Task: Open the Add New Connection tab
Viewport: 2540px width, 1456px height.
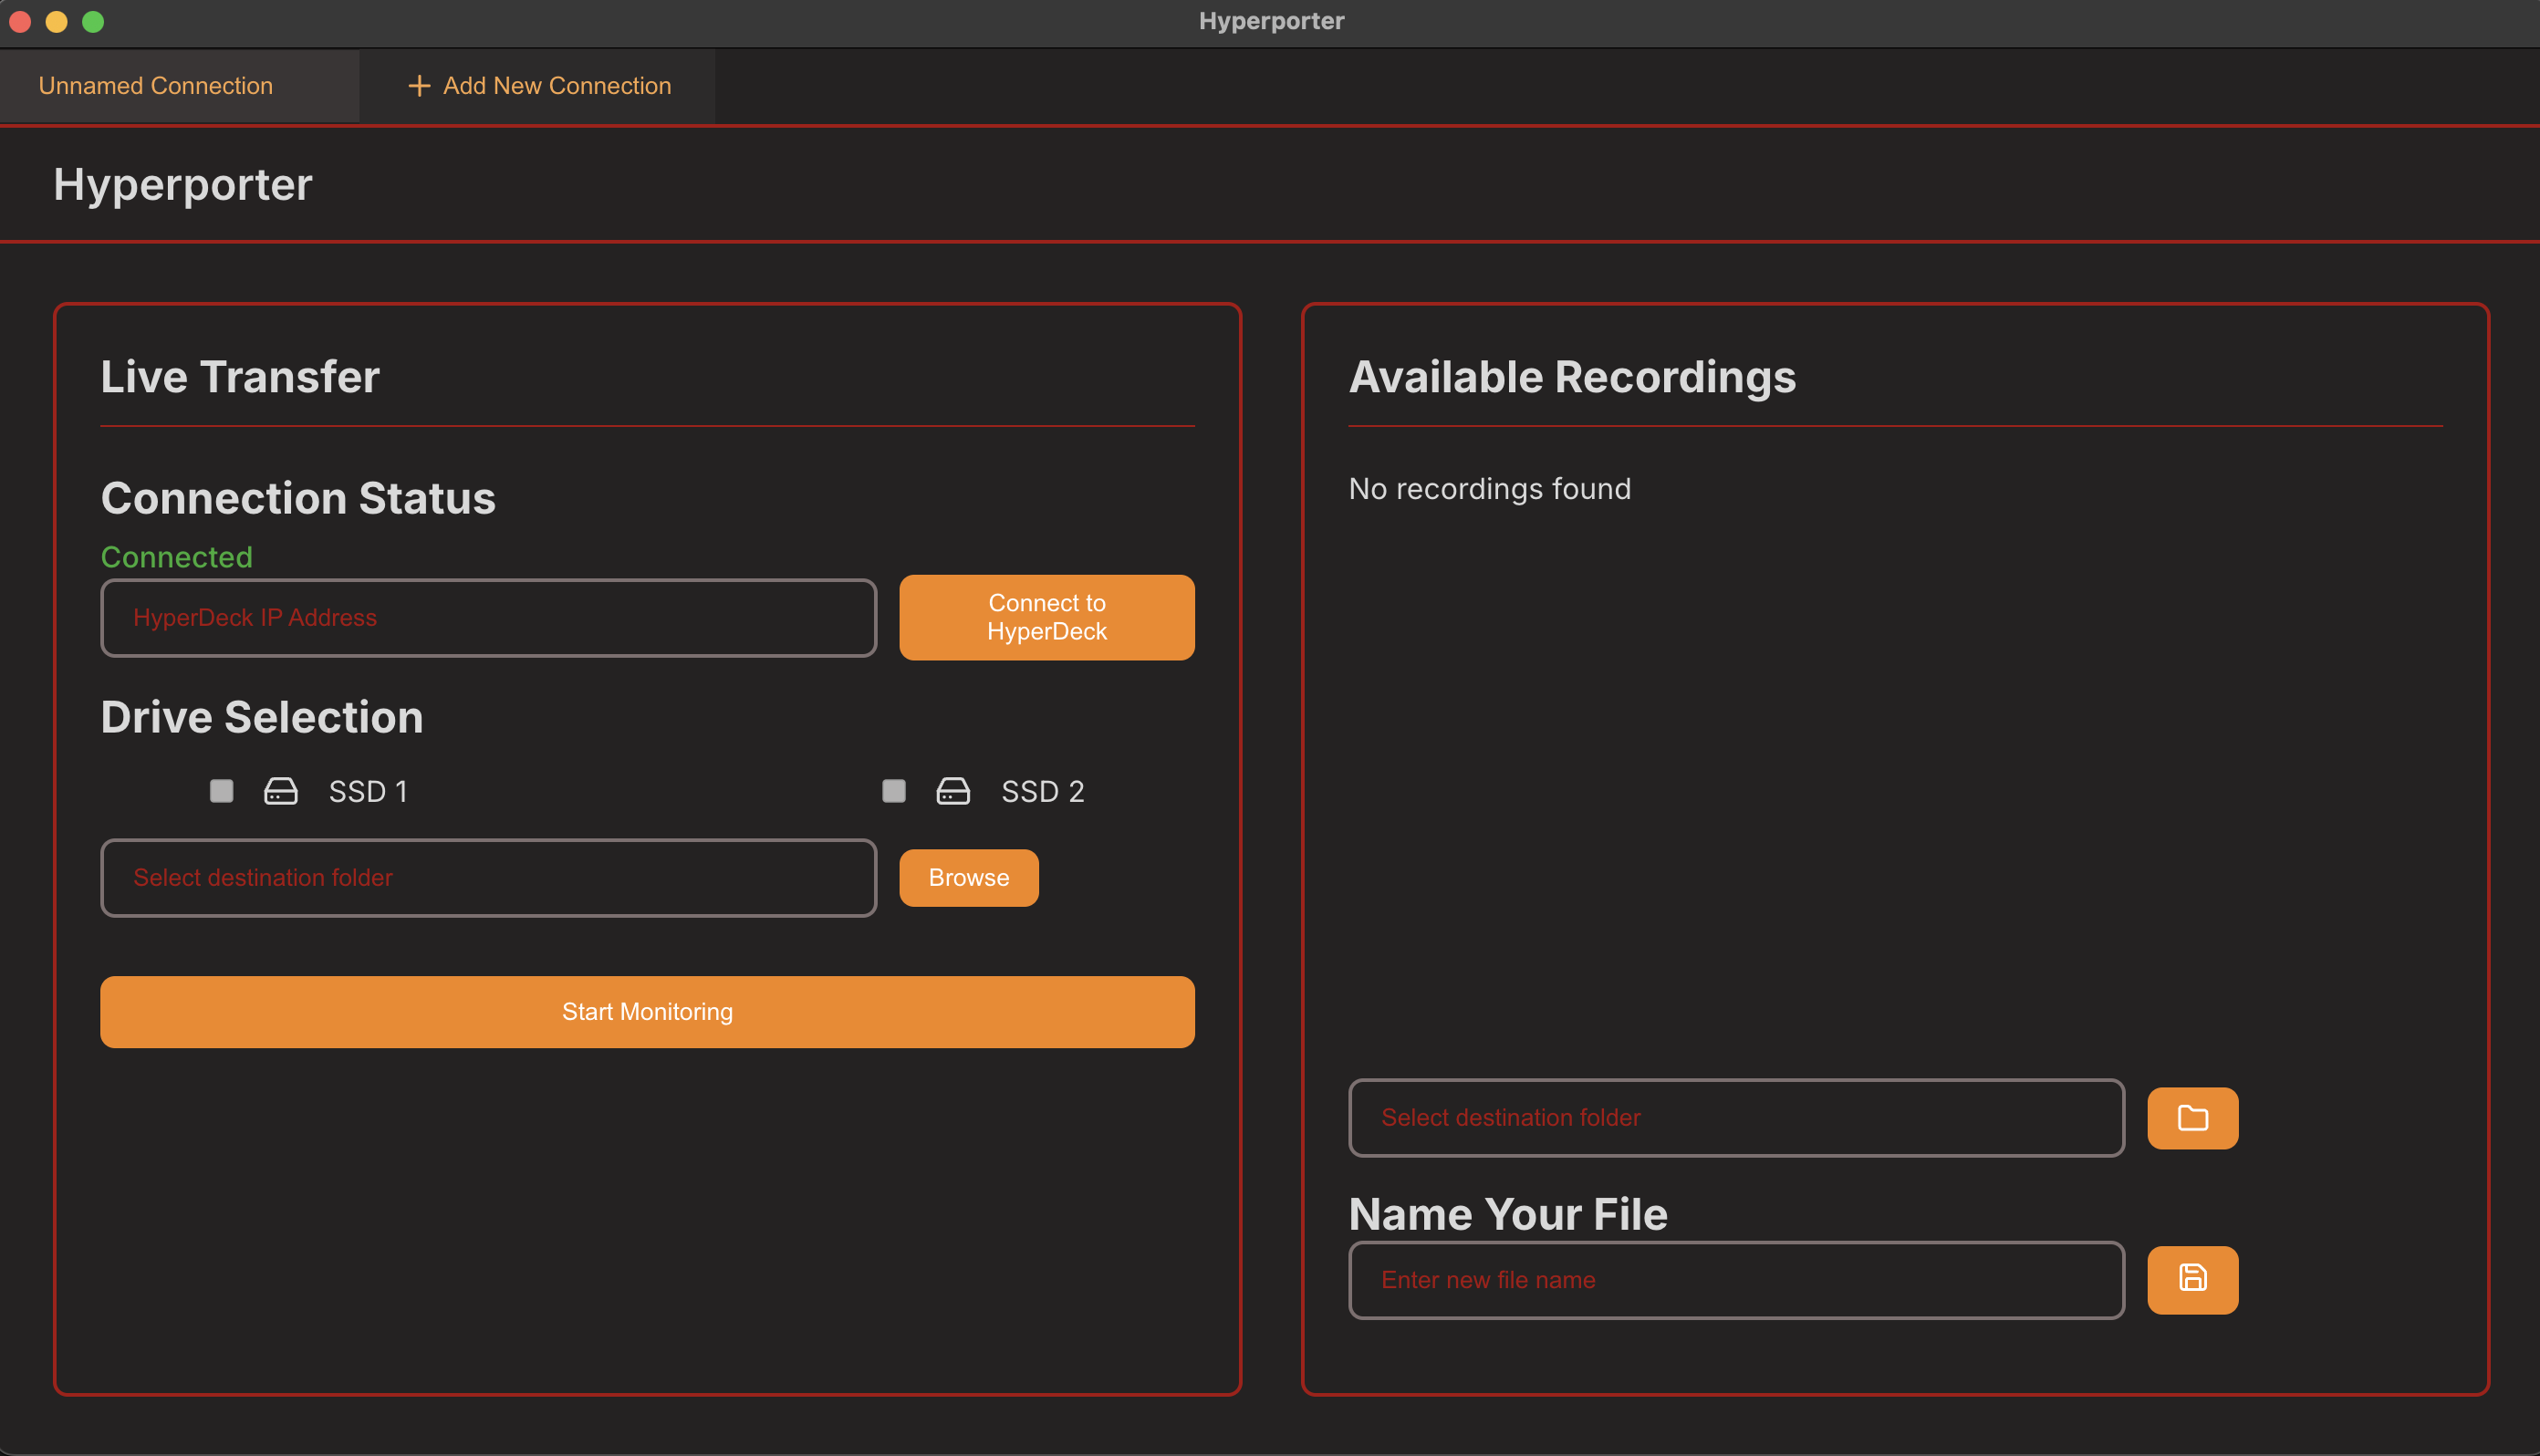Action: pyautogui.click(x=538, y=86)
